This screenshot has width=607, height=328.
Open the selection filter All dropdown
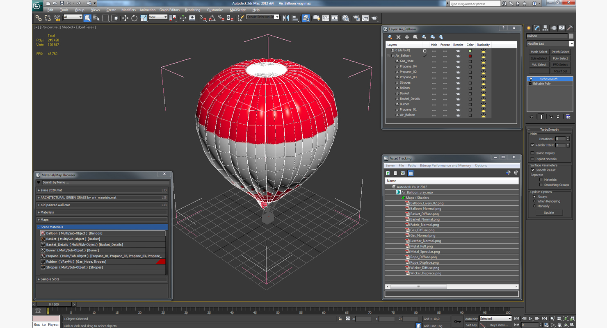tap(73, 17)
